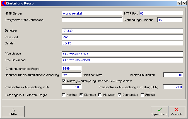Close the Einstellung Regro dialog
Image resolution: width=188 pixels, height=119 pixels.
(x=184, y=3)
